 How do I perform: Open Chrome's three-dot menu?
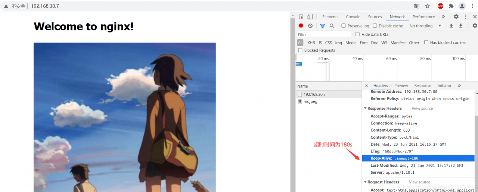tap(473, 6)
